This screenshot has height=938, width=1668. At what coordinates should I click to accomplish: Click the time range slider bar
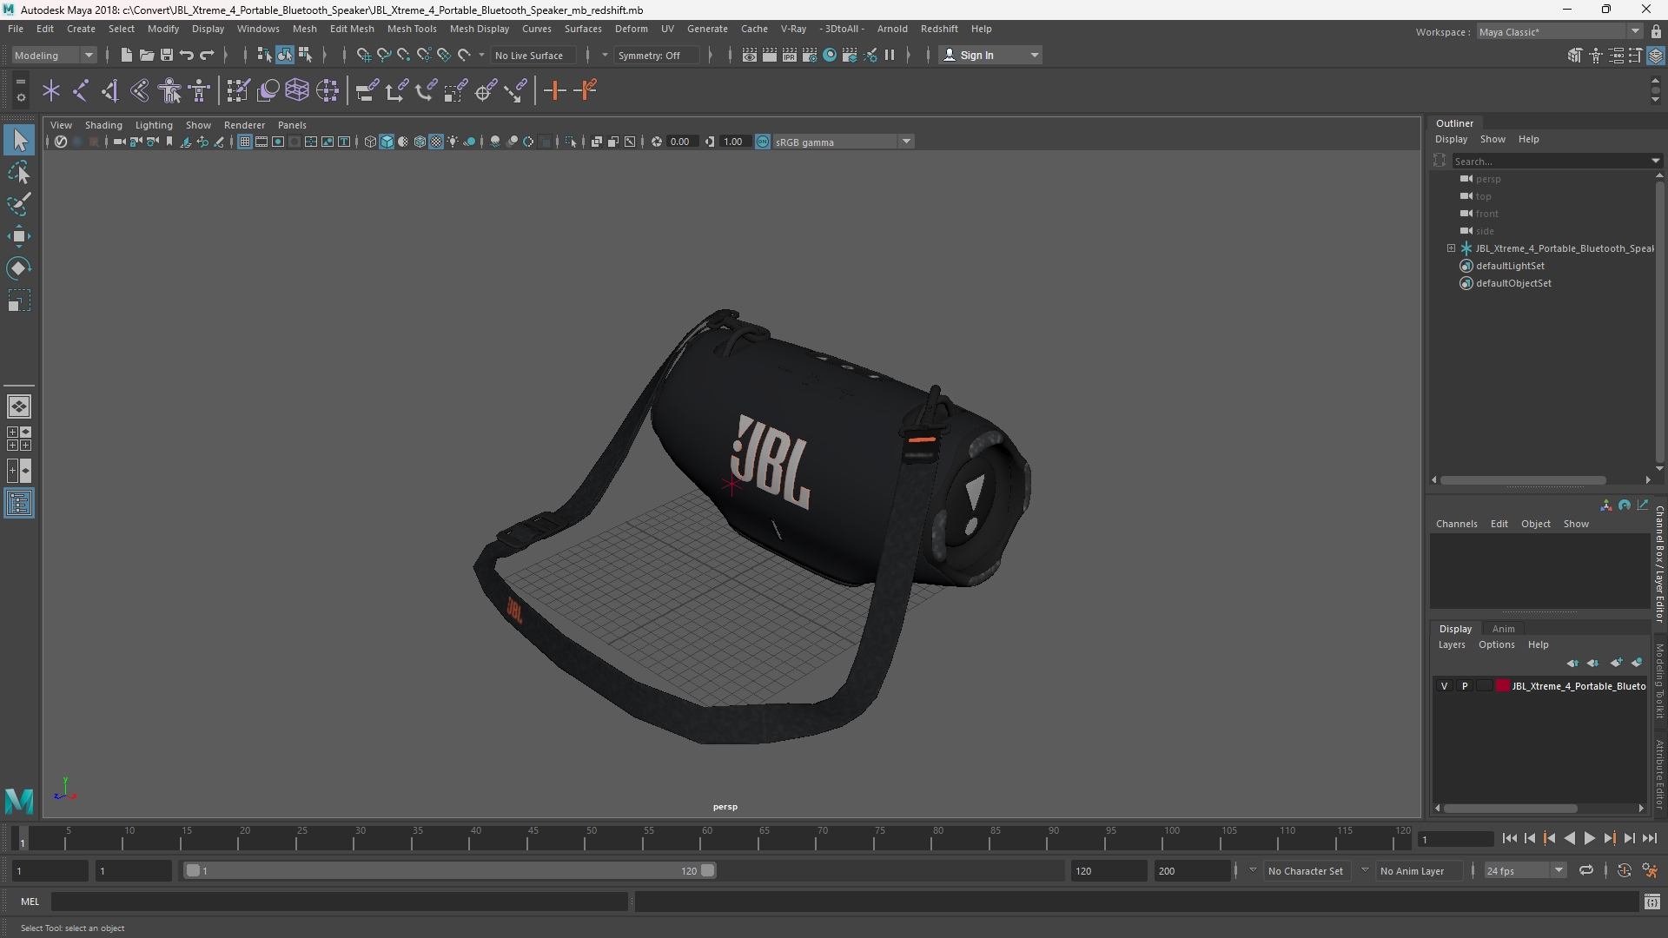coord(450,870)
